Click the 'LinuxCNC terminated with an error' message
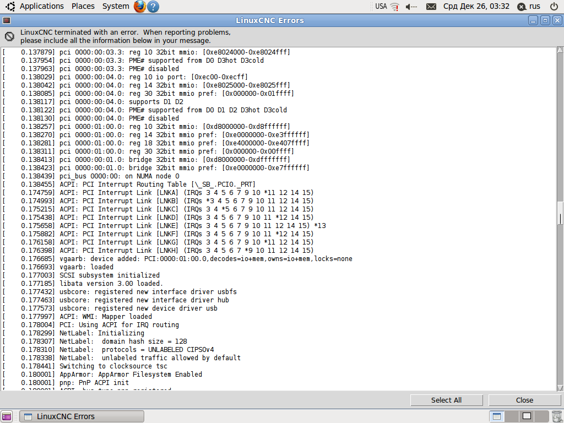Screen dimensions: 564x423 coord(125,36)
